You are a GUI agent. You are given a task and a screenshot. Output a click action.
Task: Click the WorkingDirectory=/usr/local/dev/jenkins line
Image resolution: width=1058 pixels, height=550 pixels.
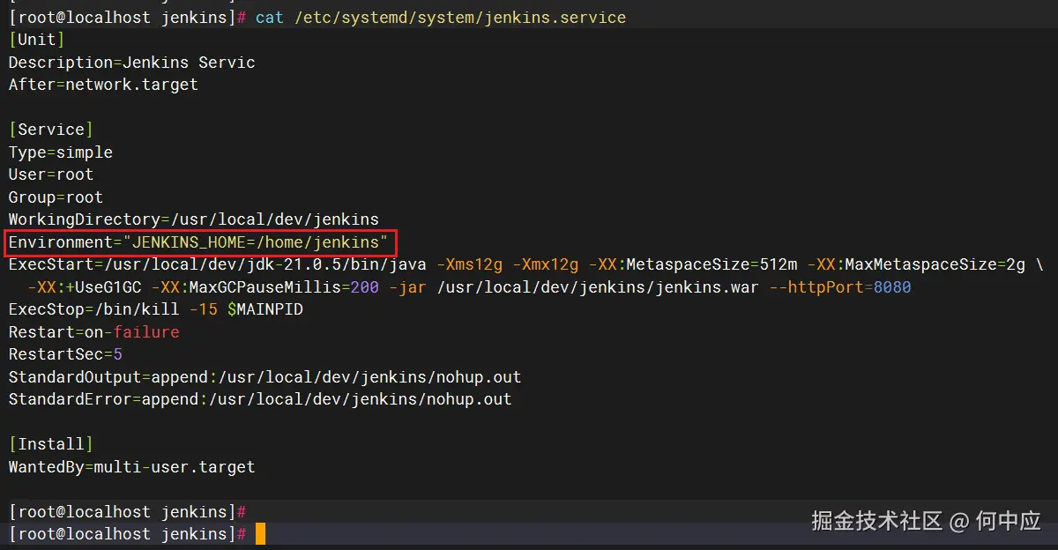194,219
